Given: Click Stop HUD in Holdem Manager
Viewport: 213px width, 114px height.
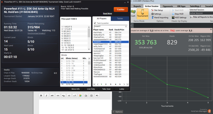Looking at the screenshot, I should pos(178,14).
